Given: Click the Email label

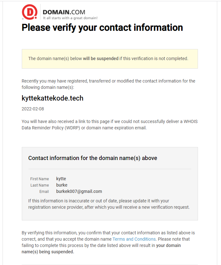Looking at the screenshot, I should pos(44,192).
